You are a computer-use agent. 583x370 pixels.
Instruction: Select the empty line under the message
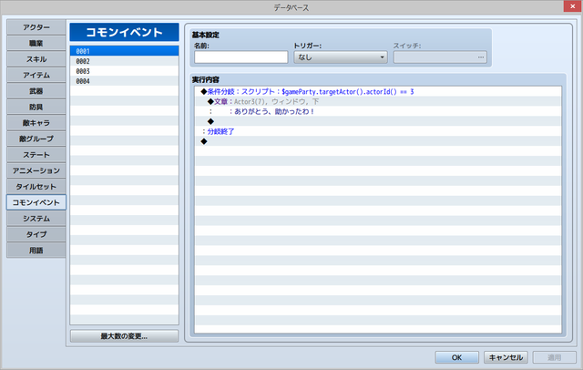pos(378,121)
